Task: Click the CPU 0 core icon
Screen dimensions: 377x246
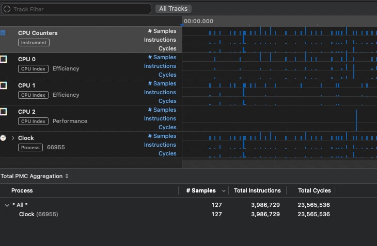Action: point(3,59)
